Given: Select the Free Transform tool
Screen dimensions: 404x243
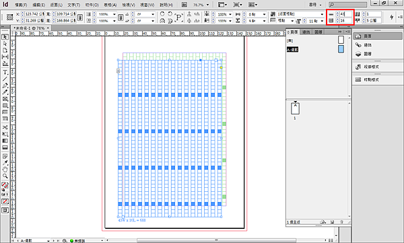Looking at the screenshot, I should click(5, 134).
